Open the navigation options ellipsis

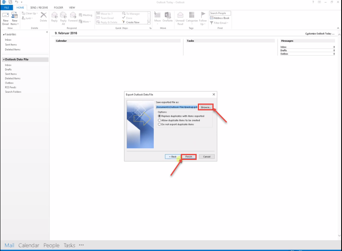pyautogui.click(x=81, y=245)
